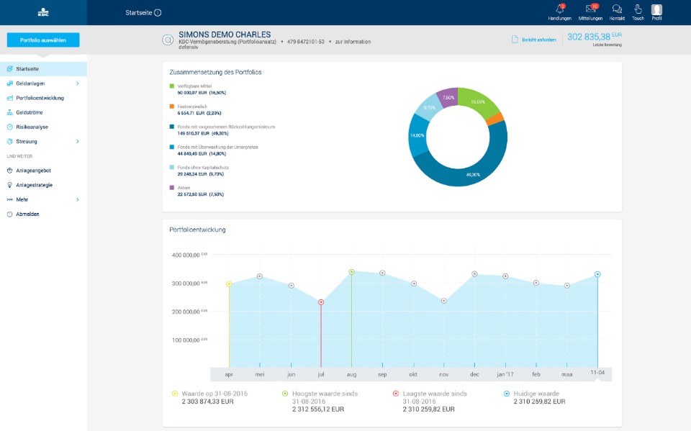The width and height of the screenshot is (691, 431).
Task: Click the purple Aktien legend swatch
Action: (172, 188)
